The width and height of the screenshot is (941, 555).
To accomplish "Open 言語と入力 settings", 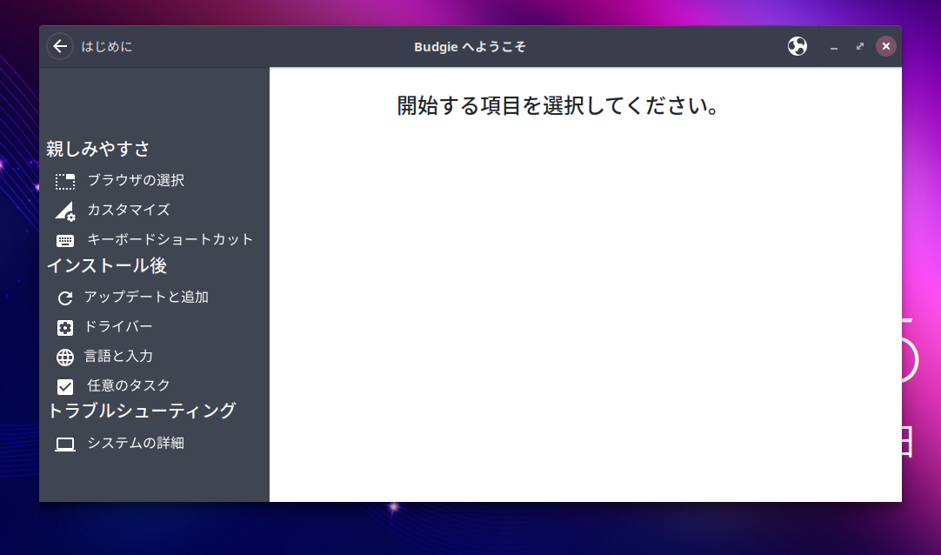I will [x=118, y=356].
